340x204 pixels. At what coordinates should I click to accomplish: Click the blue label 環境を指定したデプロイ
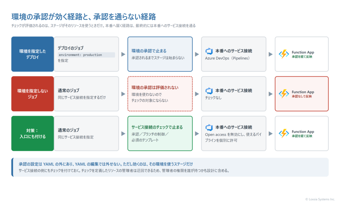(33, 54)
